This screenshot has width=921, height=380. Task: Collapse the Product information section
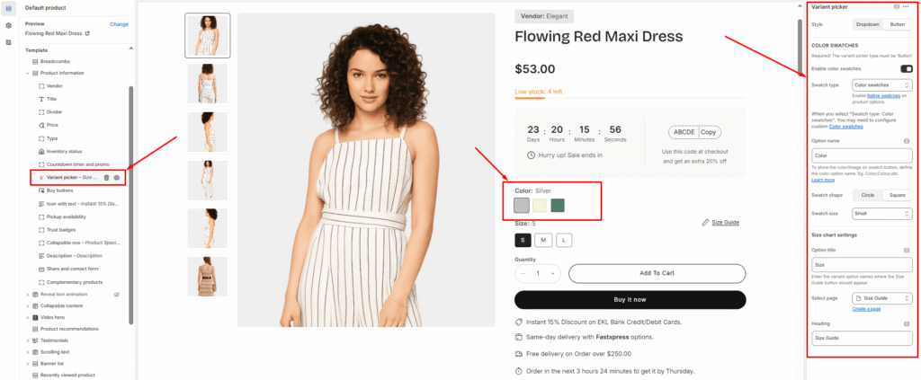(27, 73)
